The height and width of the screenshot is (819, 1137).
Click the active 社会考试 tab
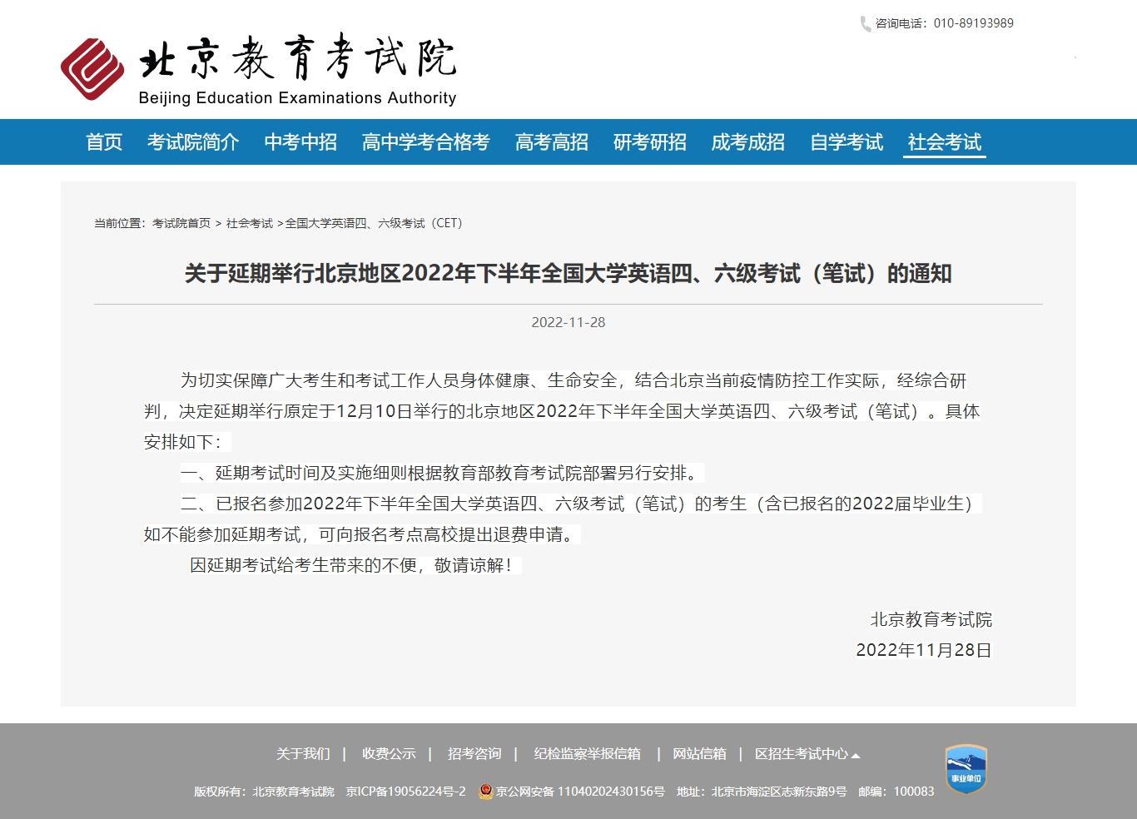coord(944,142)
